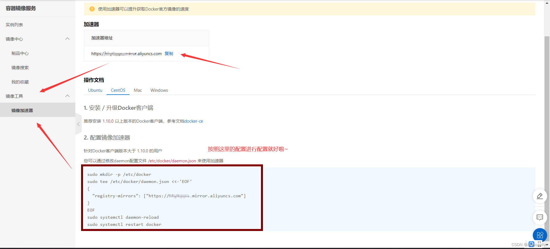The image size is (550, 249).
Task: Open the blue apps grid floating button
Action: coord(540,235)
